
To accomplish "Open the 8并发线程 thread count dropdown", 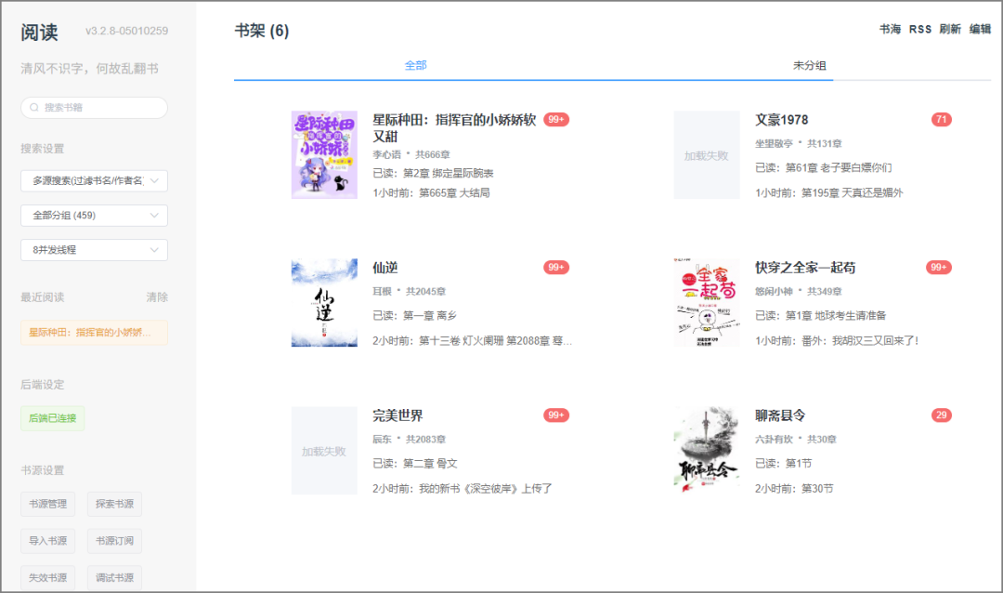I will pos(93,249).
